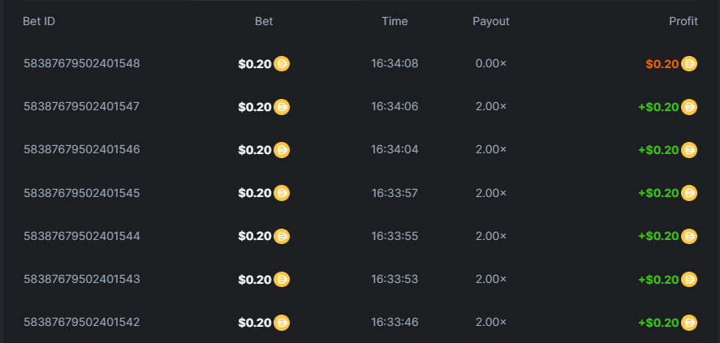This screenshot has width=720, height=343.
Task: Click bet-column coin icon in the 16:33:46 row
Action: pos(282,322)
